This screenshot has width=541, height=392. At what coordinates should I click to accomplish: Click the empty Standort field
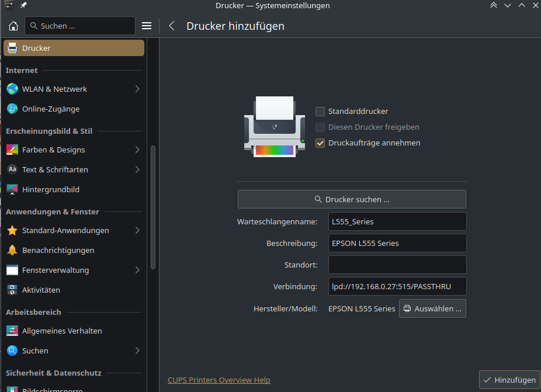click(x=397, y=265)
